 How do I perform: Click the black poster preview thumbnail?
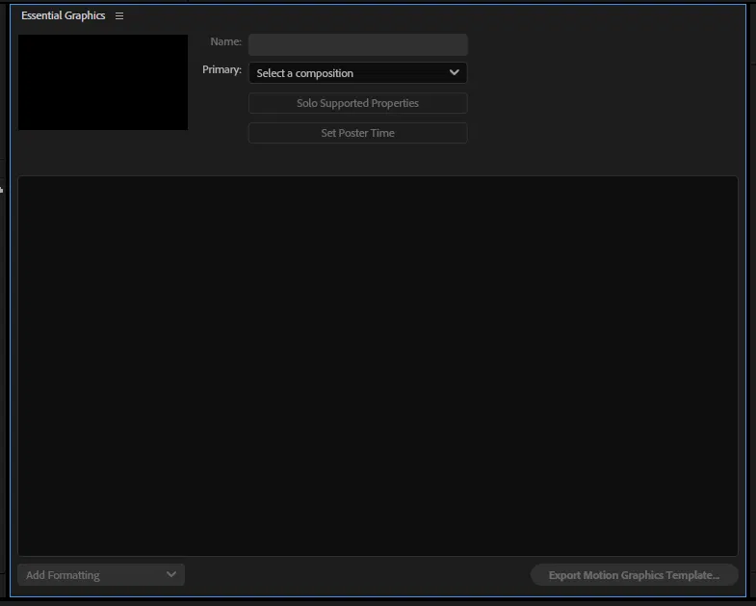[103, 82]
